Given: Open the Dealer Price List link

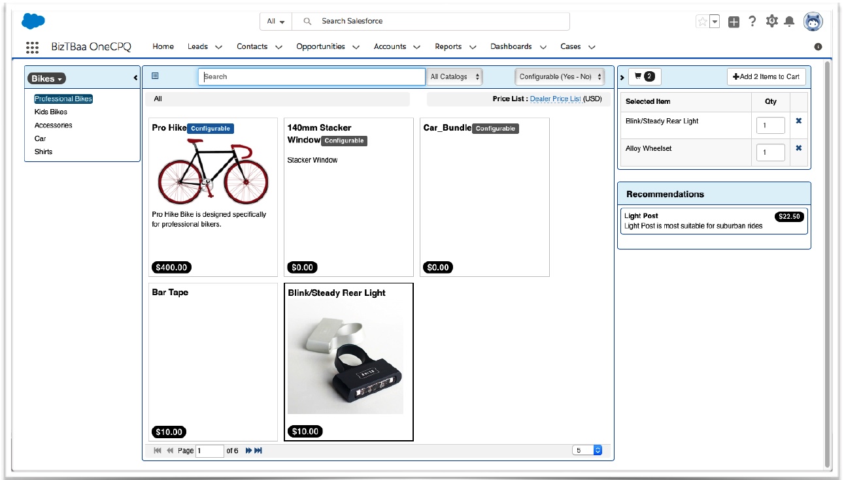Looking at the screenshot, I should [555, 99].
